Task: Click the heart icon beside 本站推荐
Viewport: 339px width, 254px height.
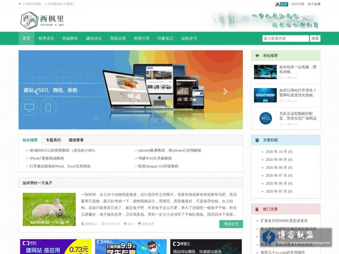Action: 257,56
